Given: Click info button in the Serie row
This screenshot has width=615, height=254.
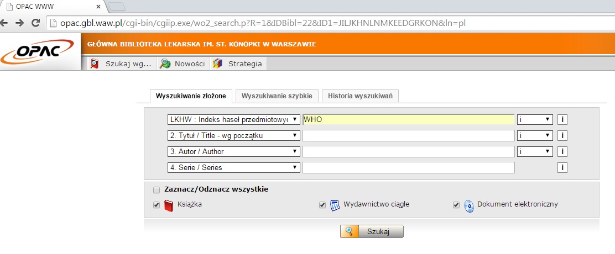Looking at the screenshot, I should (x=562, y=167).
